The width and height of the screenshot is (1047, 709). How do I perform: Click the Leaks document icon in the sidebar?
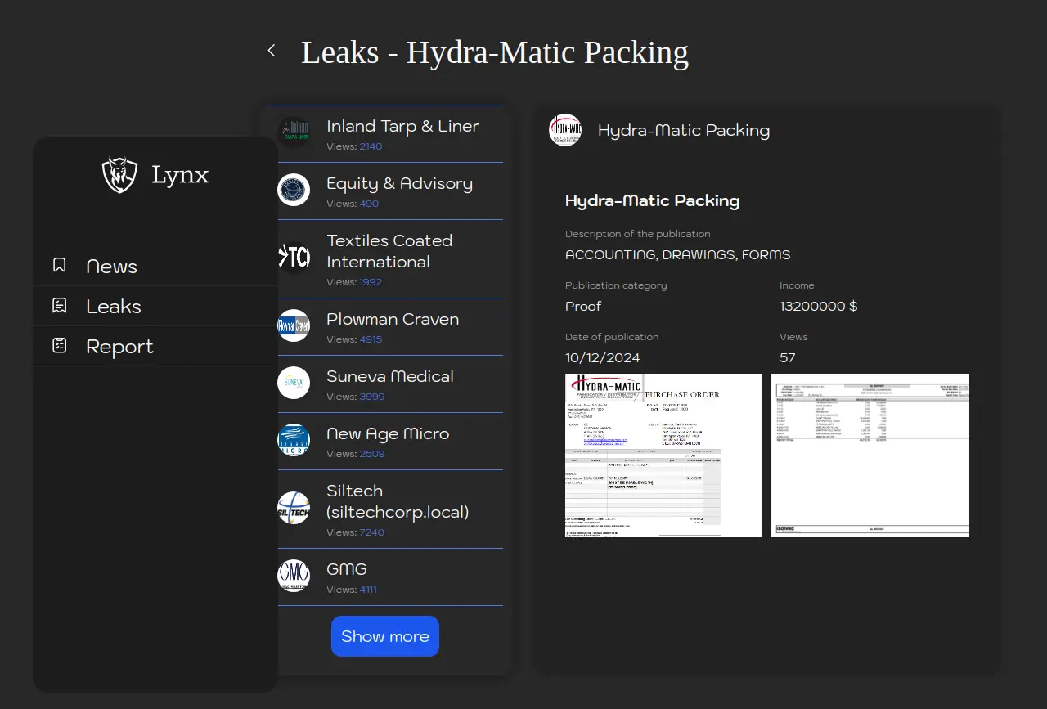click(60, 306)
